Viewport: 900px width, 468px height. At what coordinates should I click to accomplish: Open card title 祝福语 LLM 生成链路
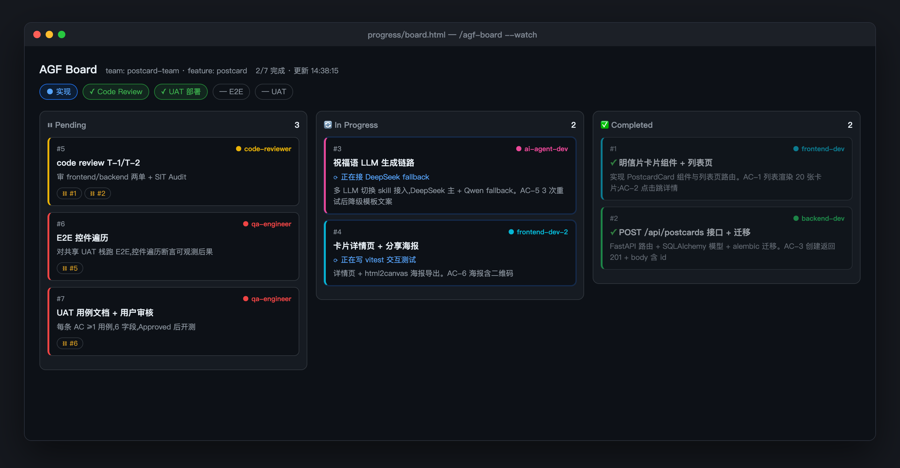[374, 163]
